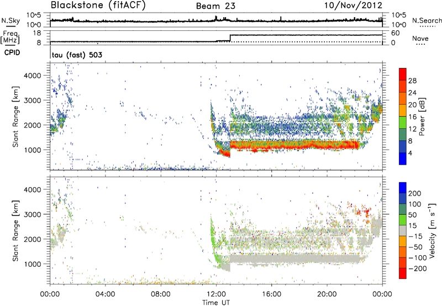Click the 'N.Sky' legend label
Screen dimensions: 442x306
coord(10,20)
